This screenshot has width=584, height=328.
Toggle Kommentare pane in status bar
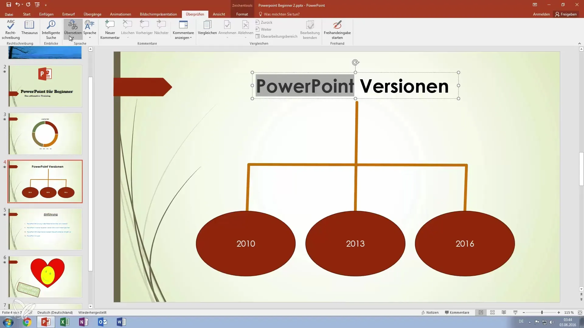(x=457, y=313)
